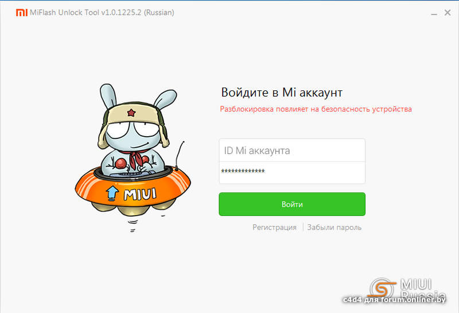
Task: Click the bunny's red neckerchief
Action: pos(136,158)
